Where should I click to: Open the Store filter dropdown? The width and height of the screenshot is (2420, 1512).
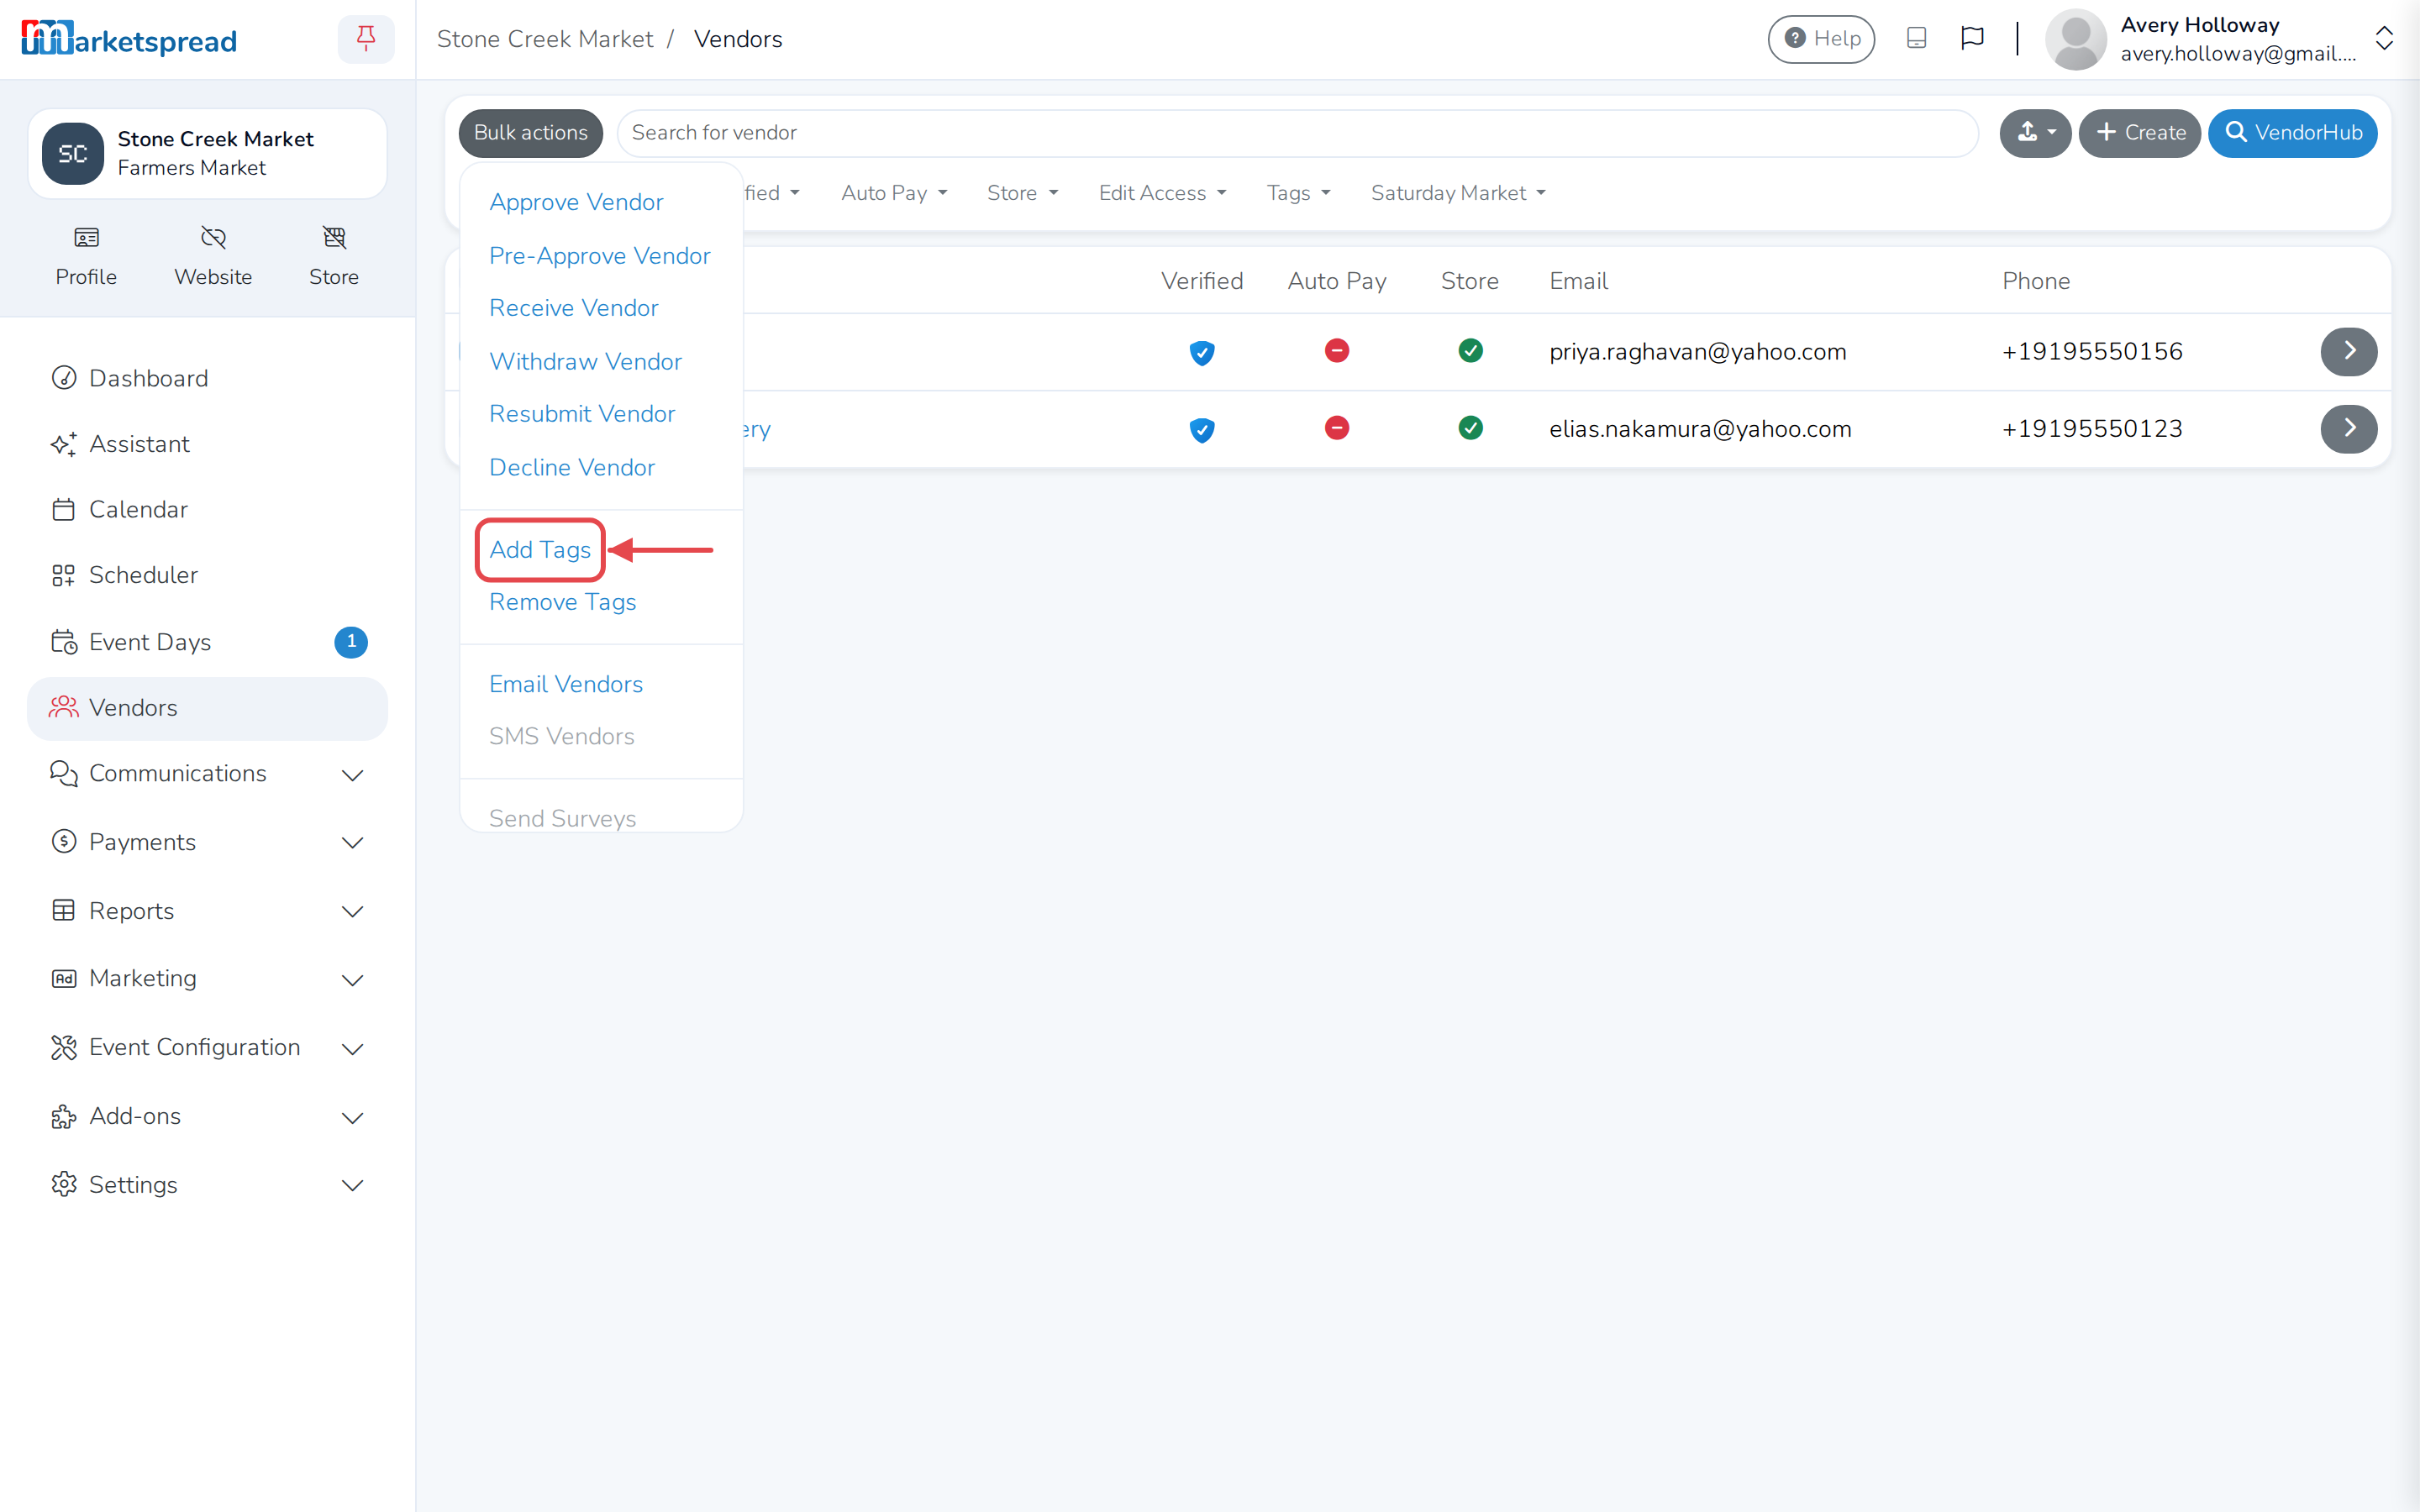[1022, 193]
